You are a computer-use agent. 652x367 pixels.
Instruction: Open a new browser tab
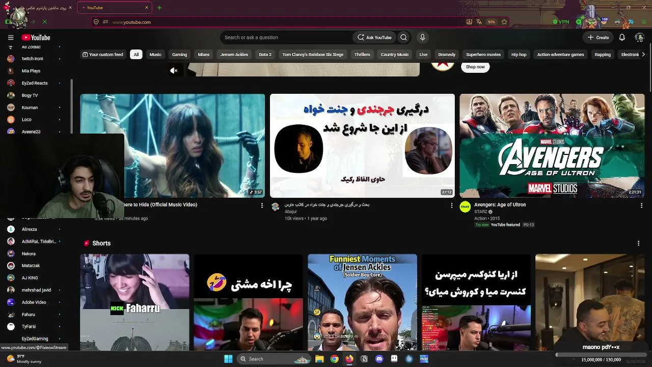tap(159, 8)
